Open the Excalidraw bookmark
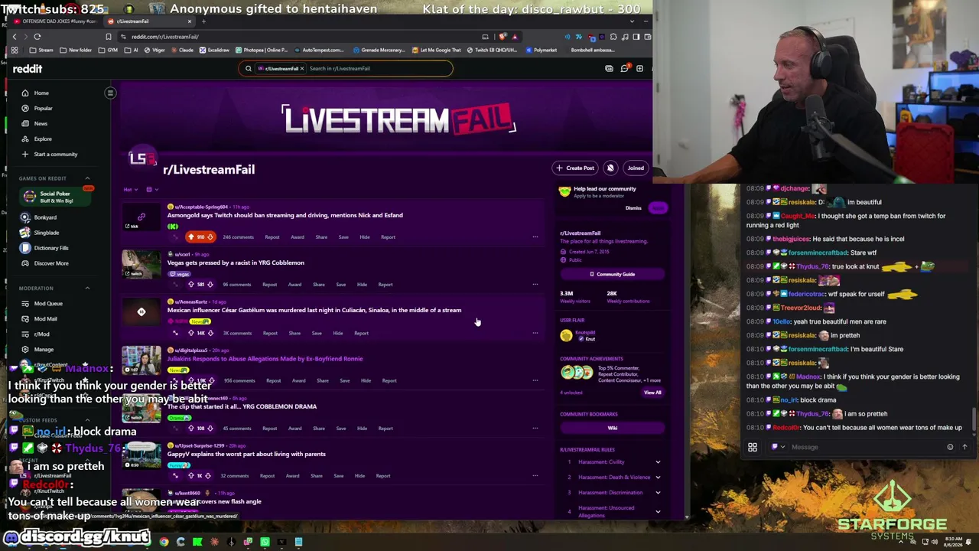Image resolution: width=979 pixels, height=551 pixels. click(214, 51)
